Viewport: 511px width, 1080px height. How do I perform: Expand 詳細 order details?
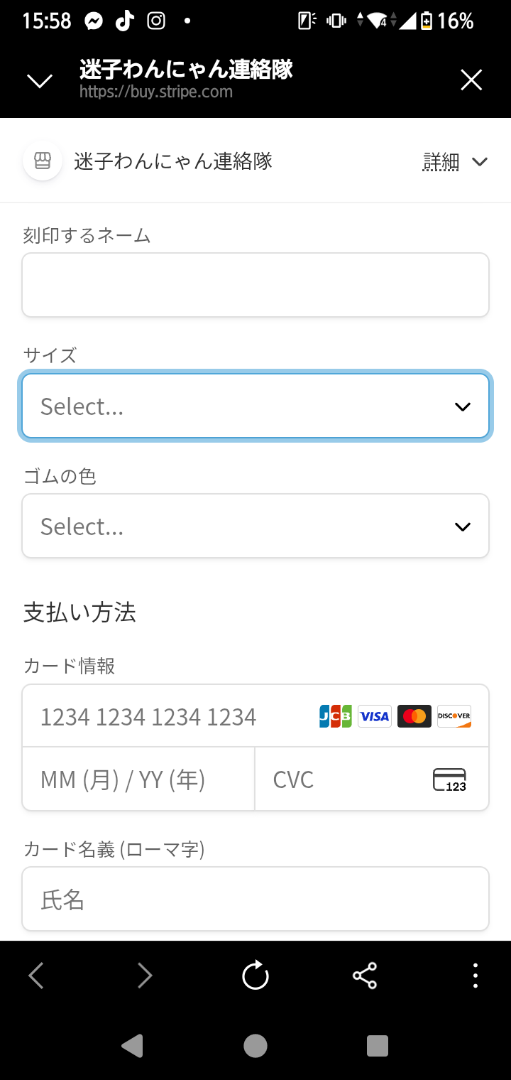(x=455, y=161)
